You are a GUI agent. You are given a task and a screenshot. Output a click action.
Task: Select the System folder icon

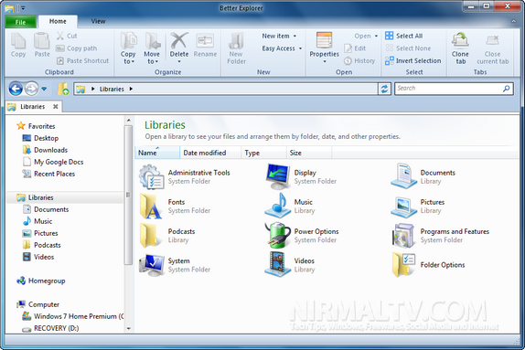[151, 265]
